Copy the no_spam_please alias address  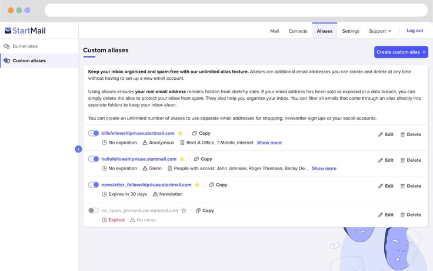[x=205, y=211]
